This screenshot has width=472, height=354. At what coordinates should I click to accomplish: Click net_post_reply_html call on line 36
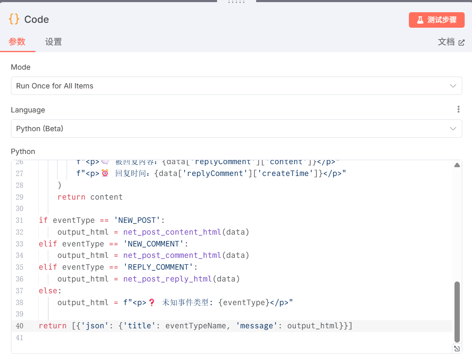(167, 279)
